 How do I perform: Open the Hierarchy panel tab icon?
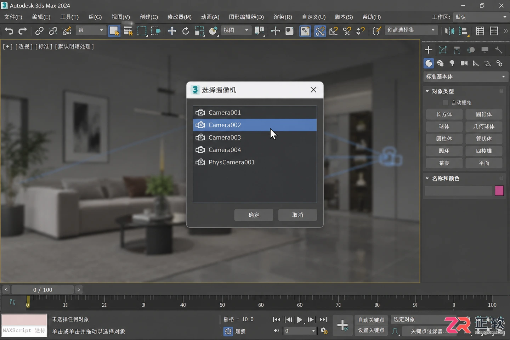pos(457,50)
